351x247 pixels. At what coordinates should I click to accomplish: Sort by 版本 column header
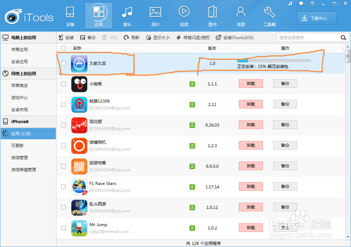212,48
